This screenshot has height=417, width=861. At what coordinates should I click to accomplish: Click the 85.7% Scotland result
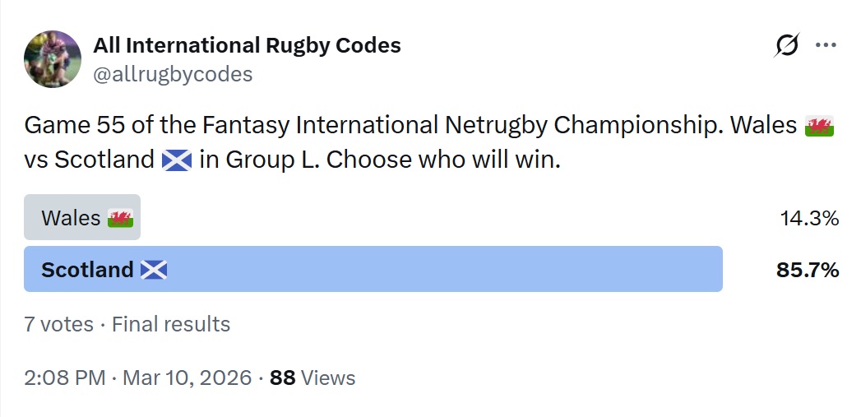click(x=808, y=271)
